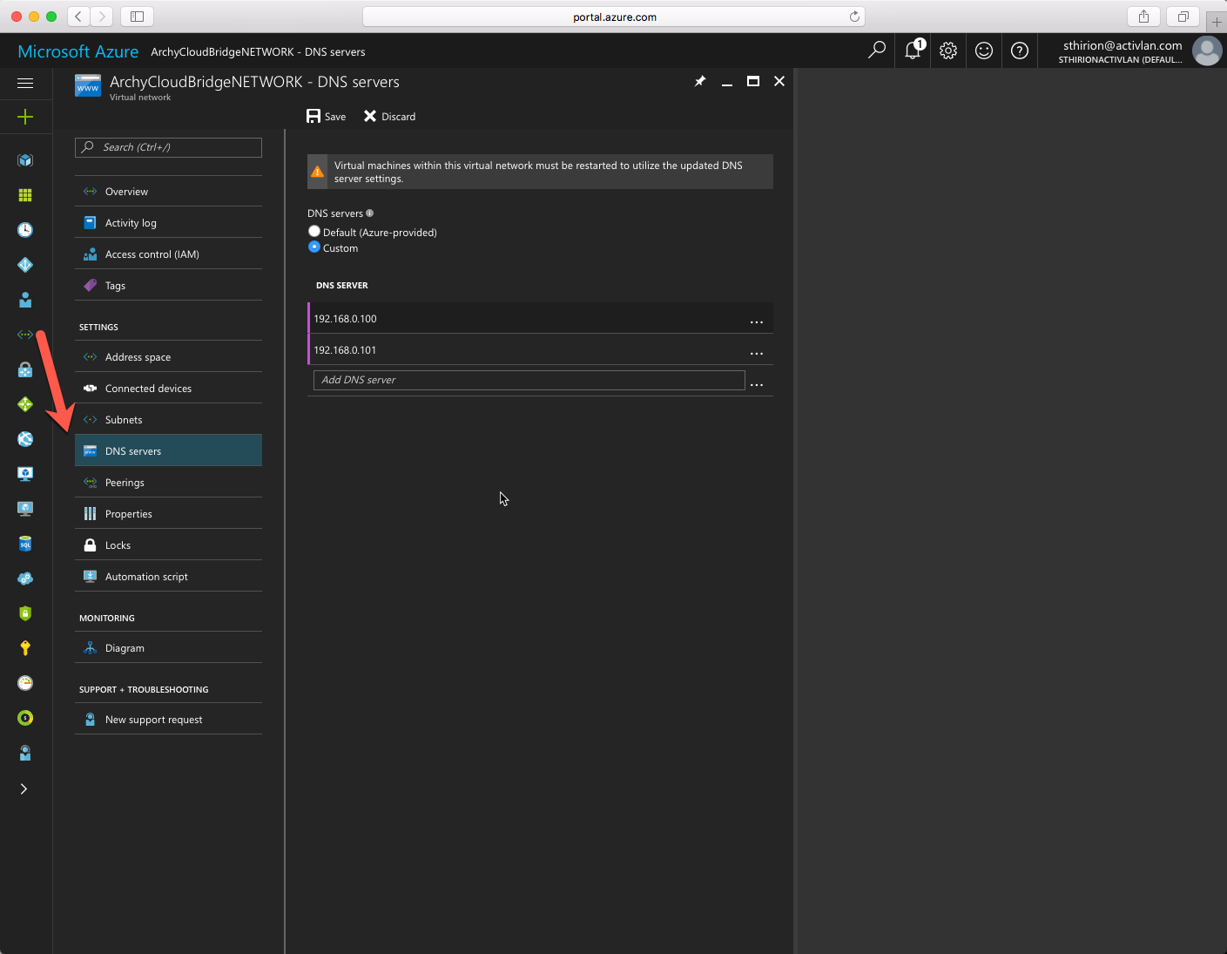Open the sthirion@activlan.com account menu
The height and width of the screenshot is (954, 1227).
(x=1132, y=51)
